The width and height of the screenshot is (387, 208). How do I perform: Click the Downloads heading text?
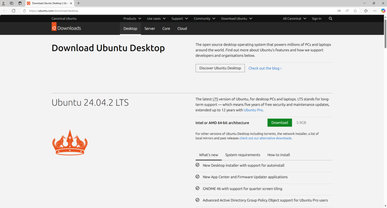(x=69, y=28)
